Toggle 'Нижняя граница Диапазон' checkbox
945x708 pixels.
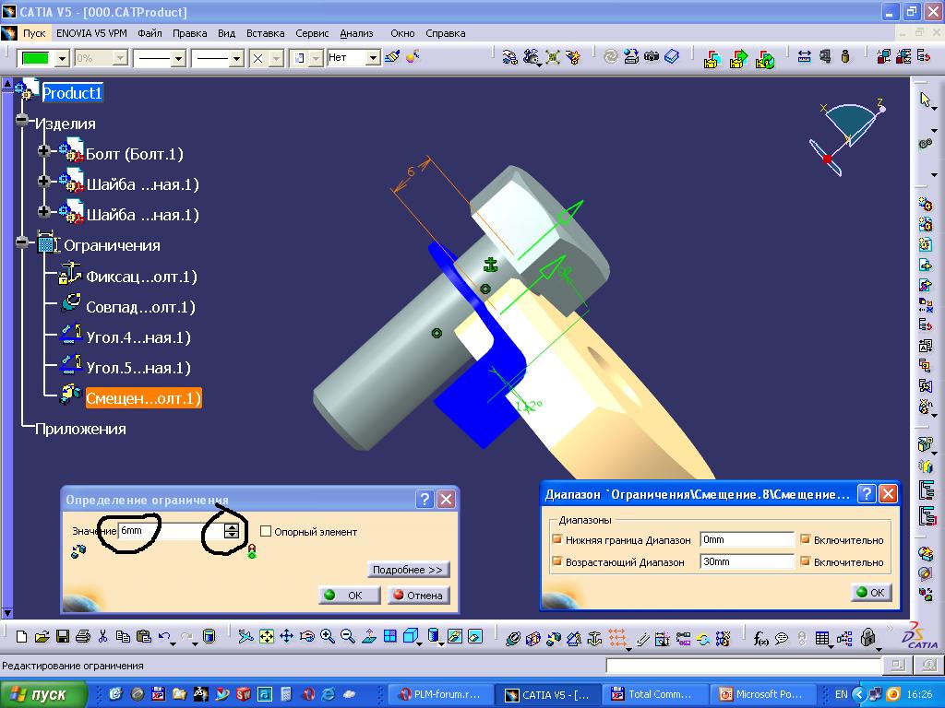point(557,539)
